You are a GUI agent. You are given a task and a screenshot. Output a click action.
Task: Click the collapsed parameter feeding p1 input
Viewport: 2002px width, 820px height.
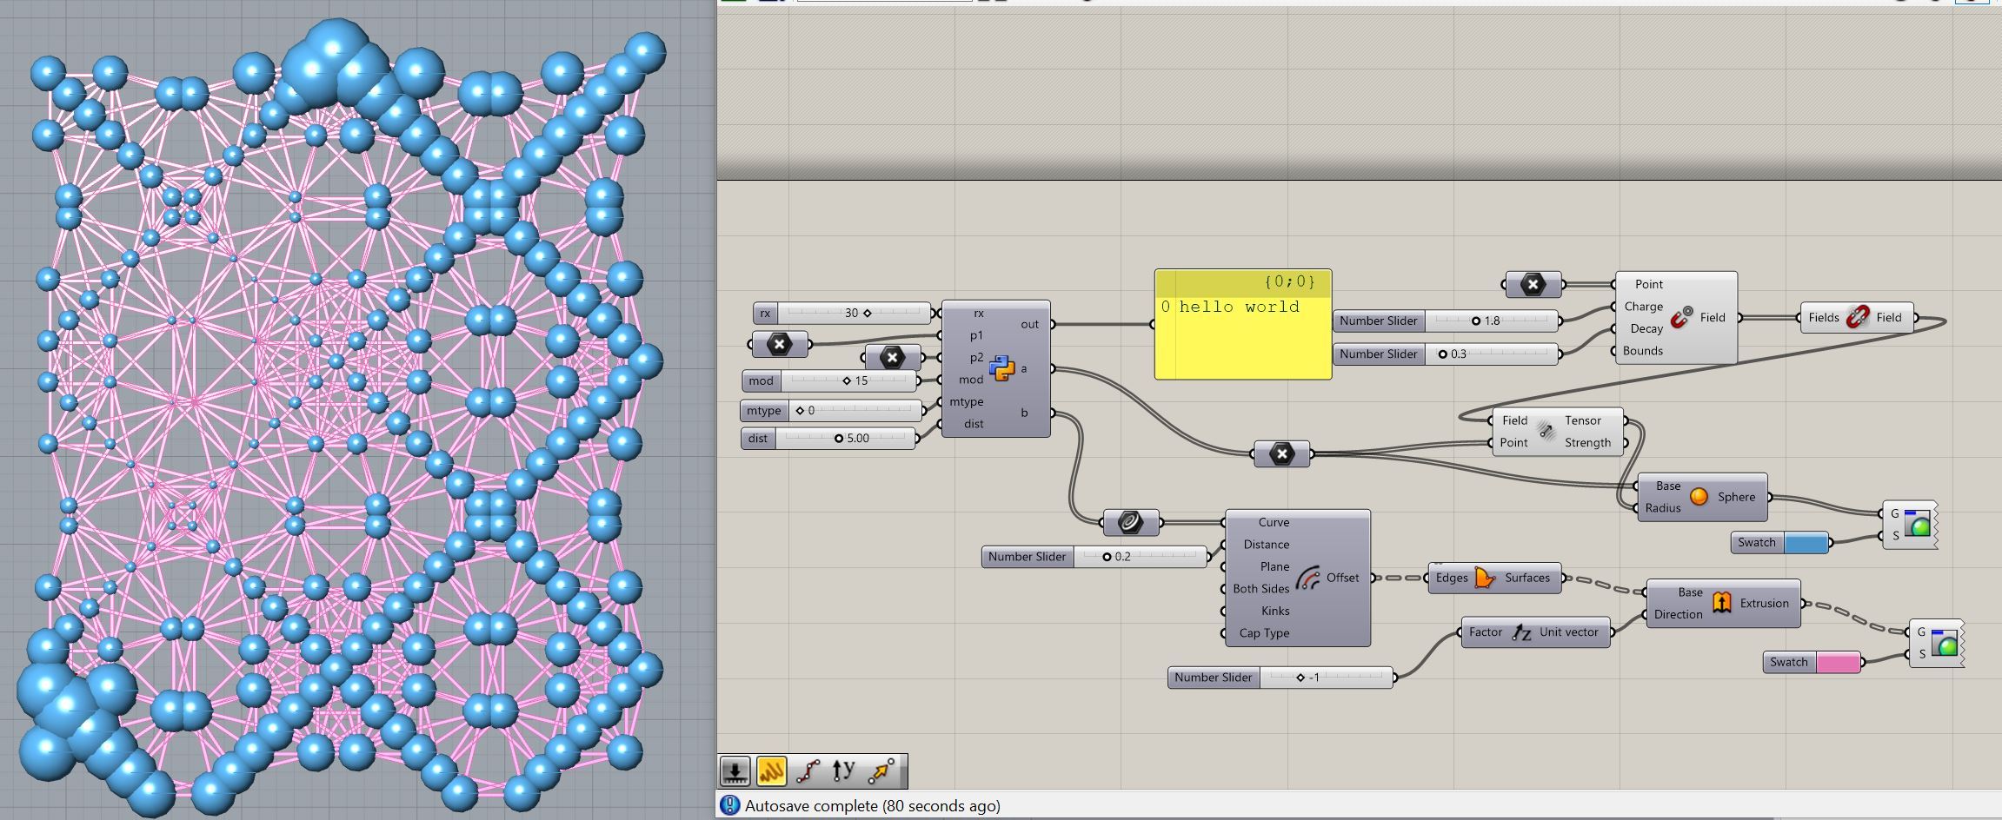780,344
